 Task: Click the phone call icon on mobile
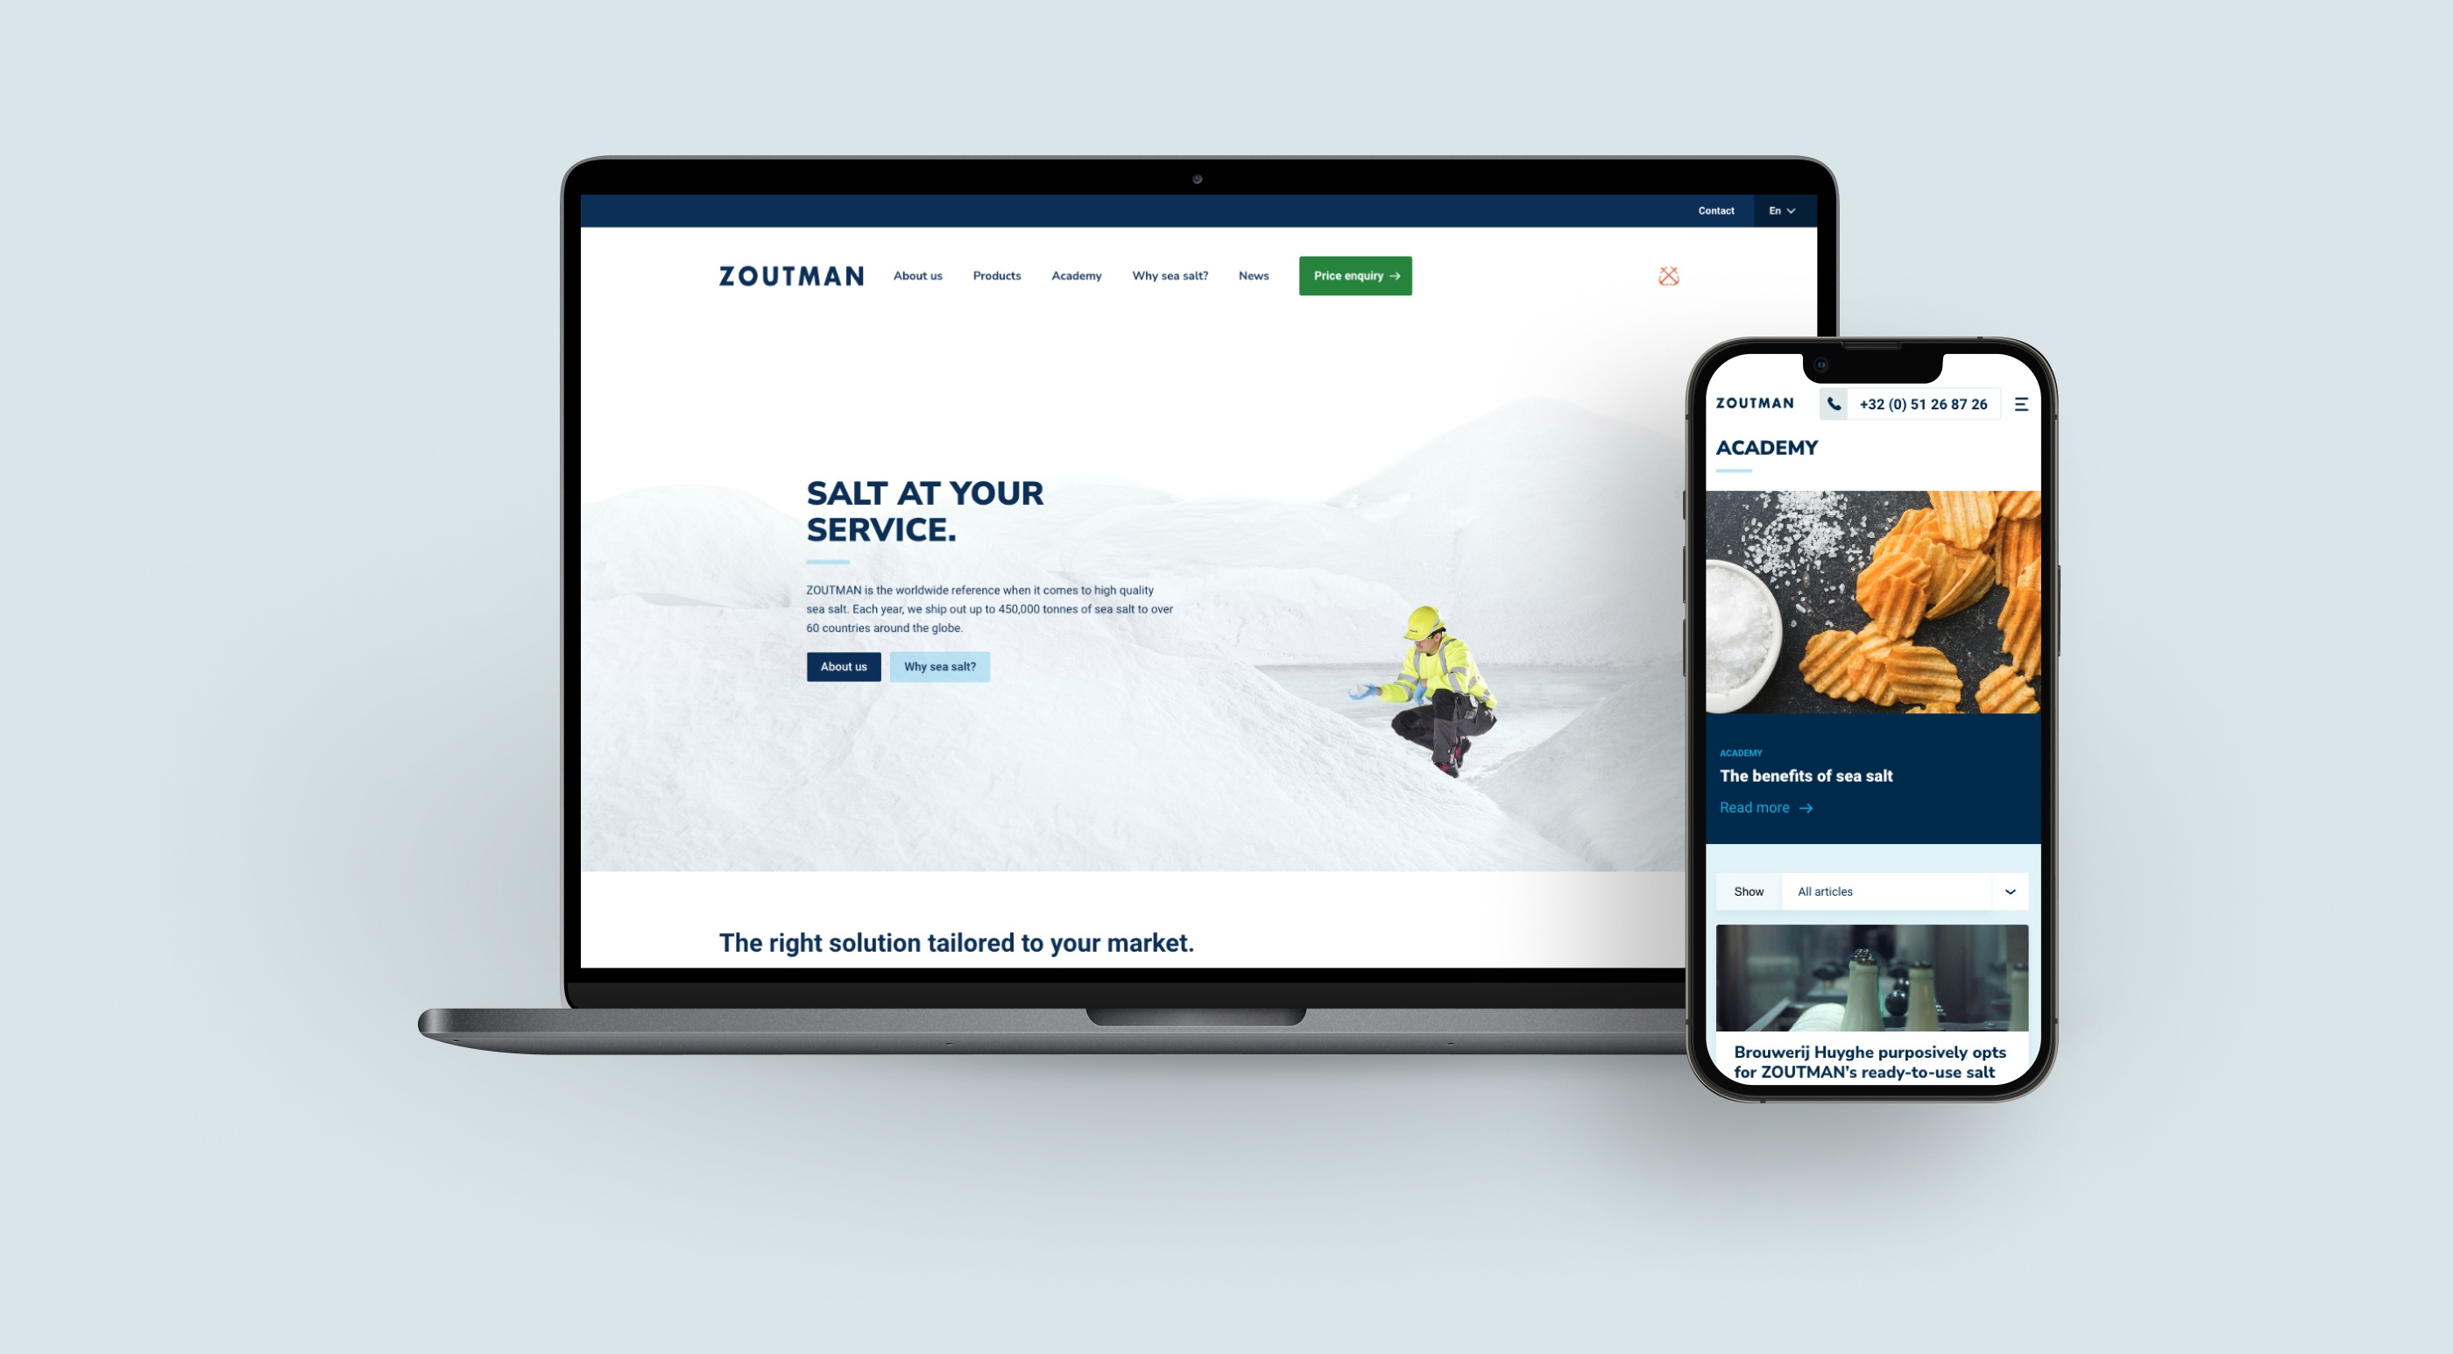click(1833, 403)
